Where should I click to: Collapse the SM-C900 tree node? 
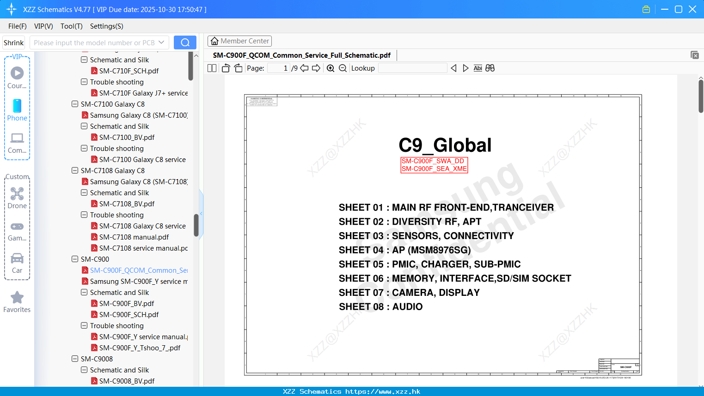(x=75, y=259)
